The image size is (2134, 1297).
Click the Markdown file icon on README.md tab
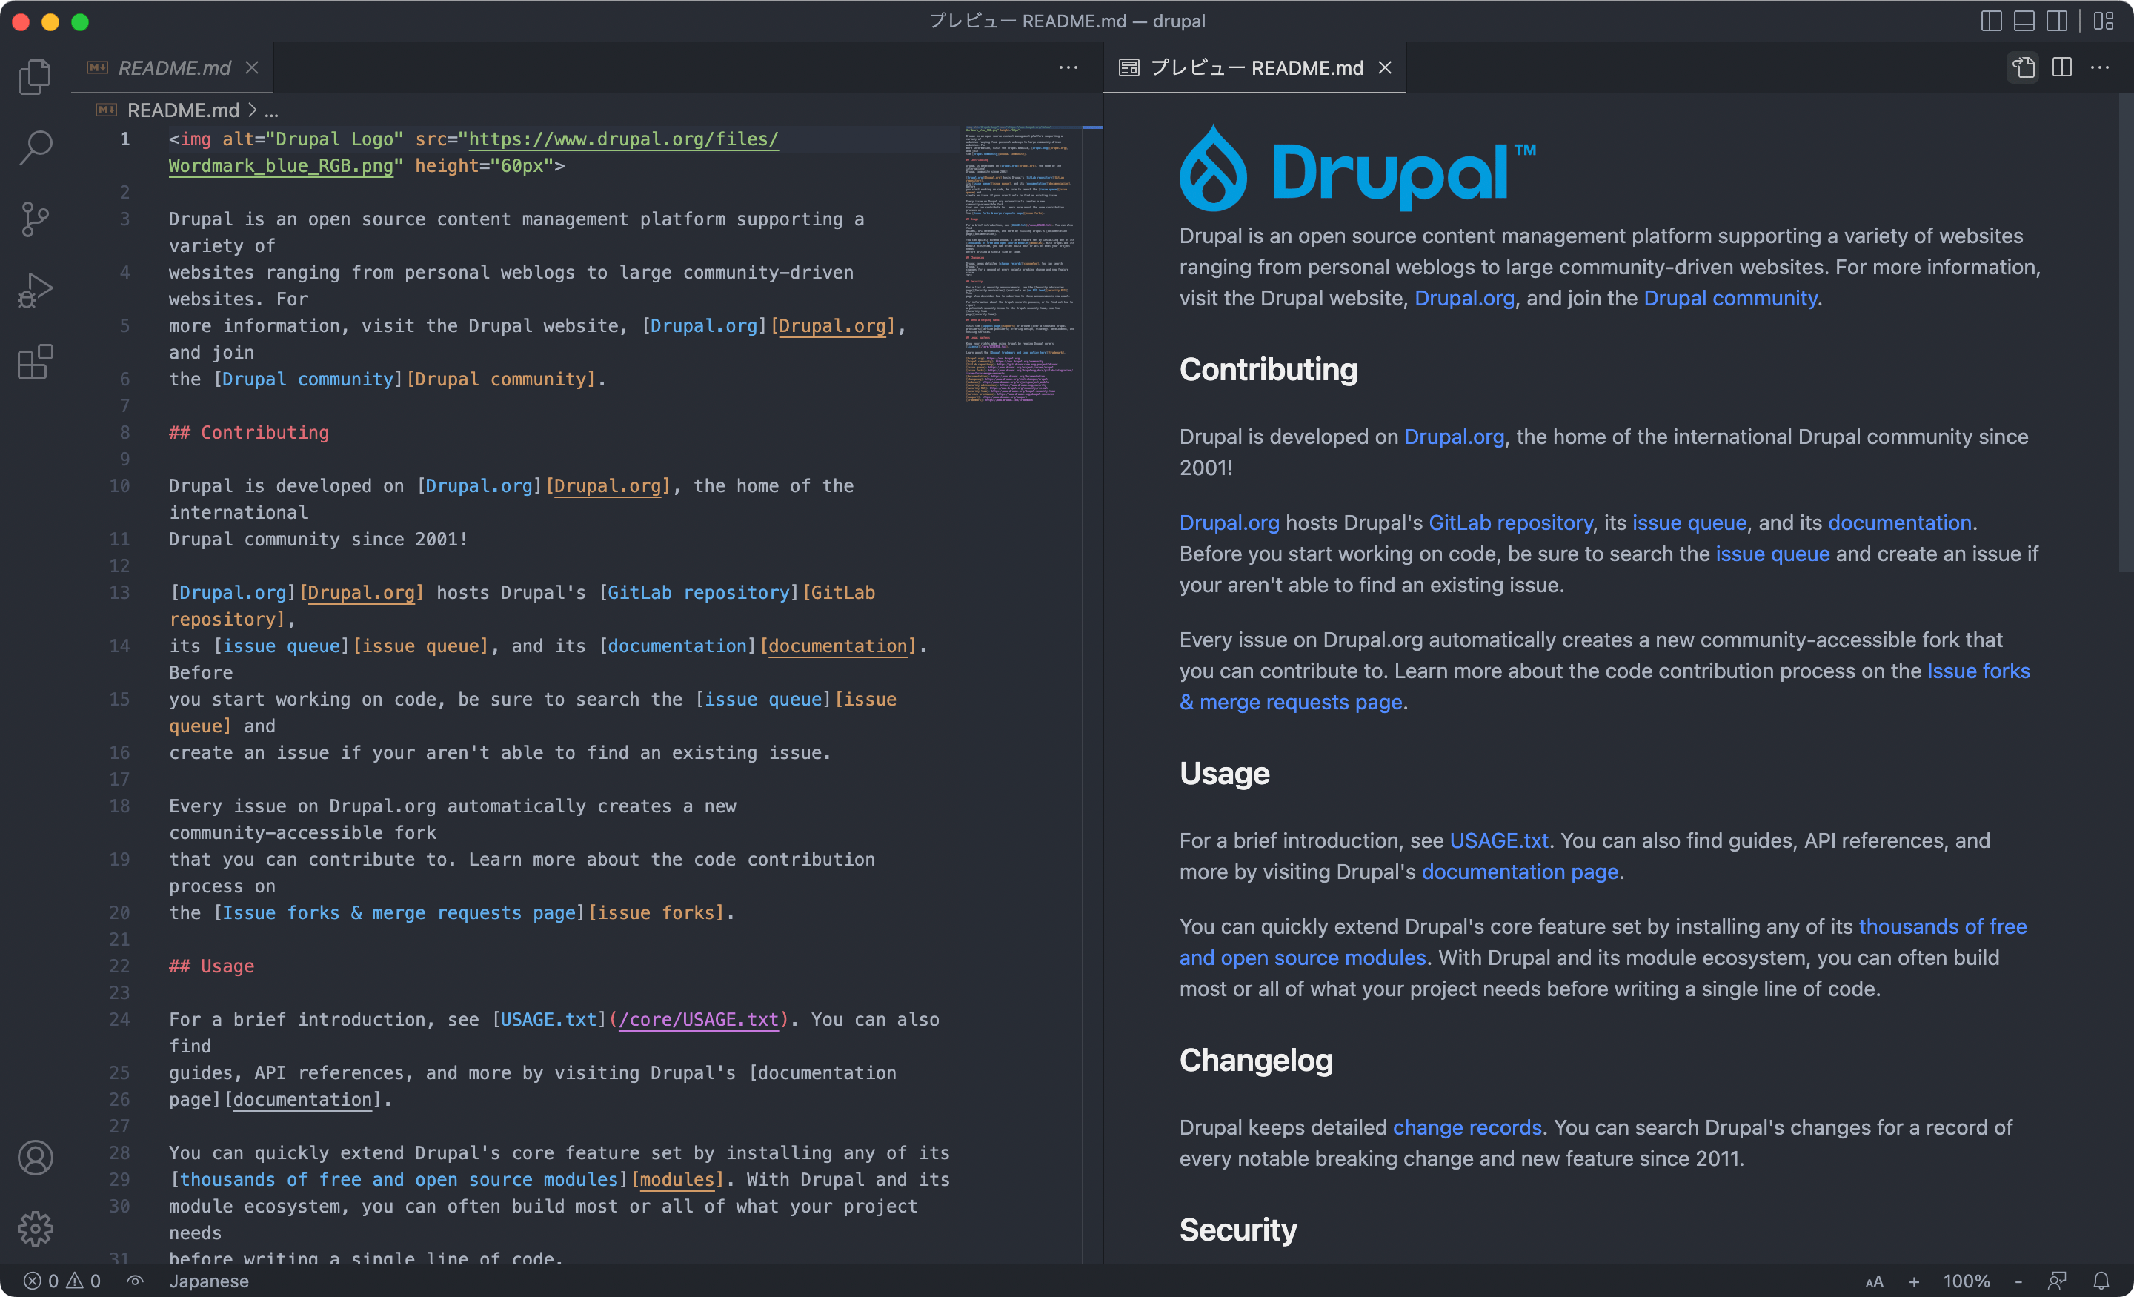(98, 67)
